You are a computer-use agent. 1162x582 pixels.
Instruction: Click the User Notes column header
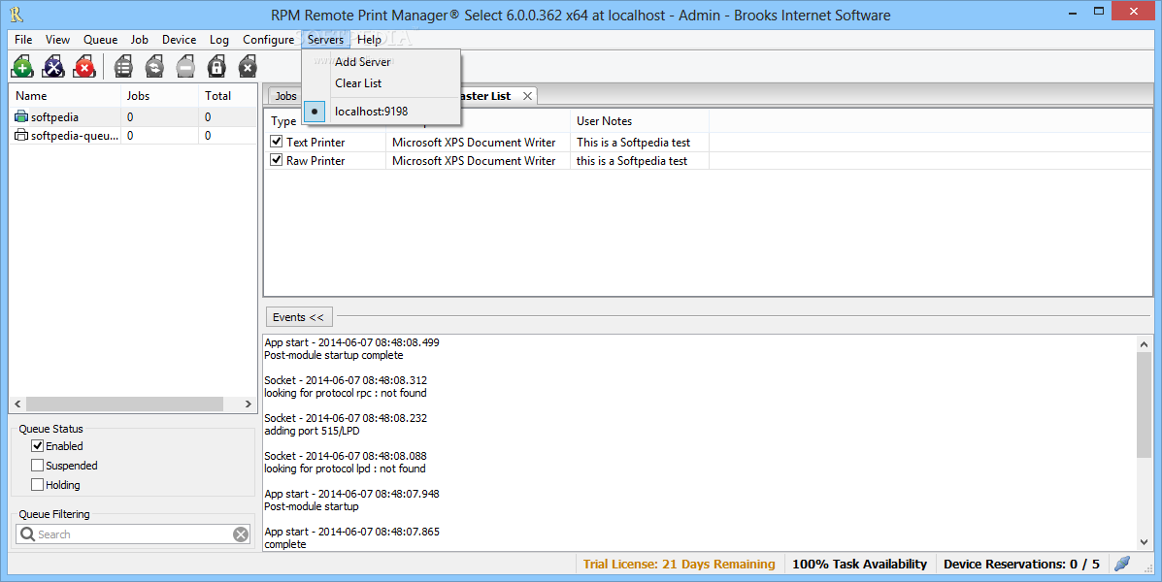[640, 120]
